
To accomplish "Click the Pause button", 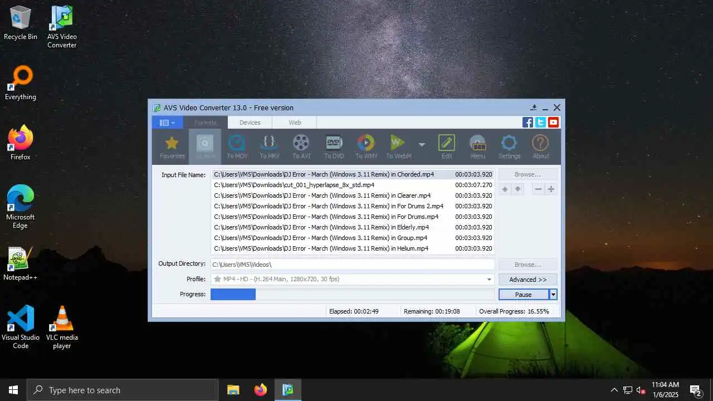I will tap(523, 295).
